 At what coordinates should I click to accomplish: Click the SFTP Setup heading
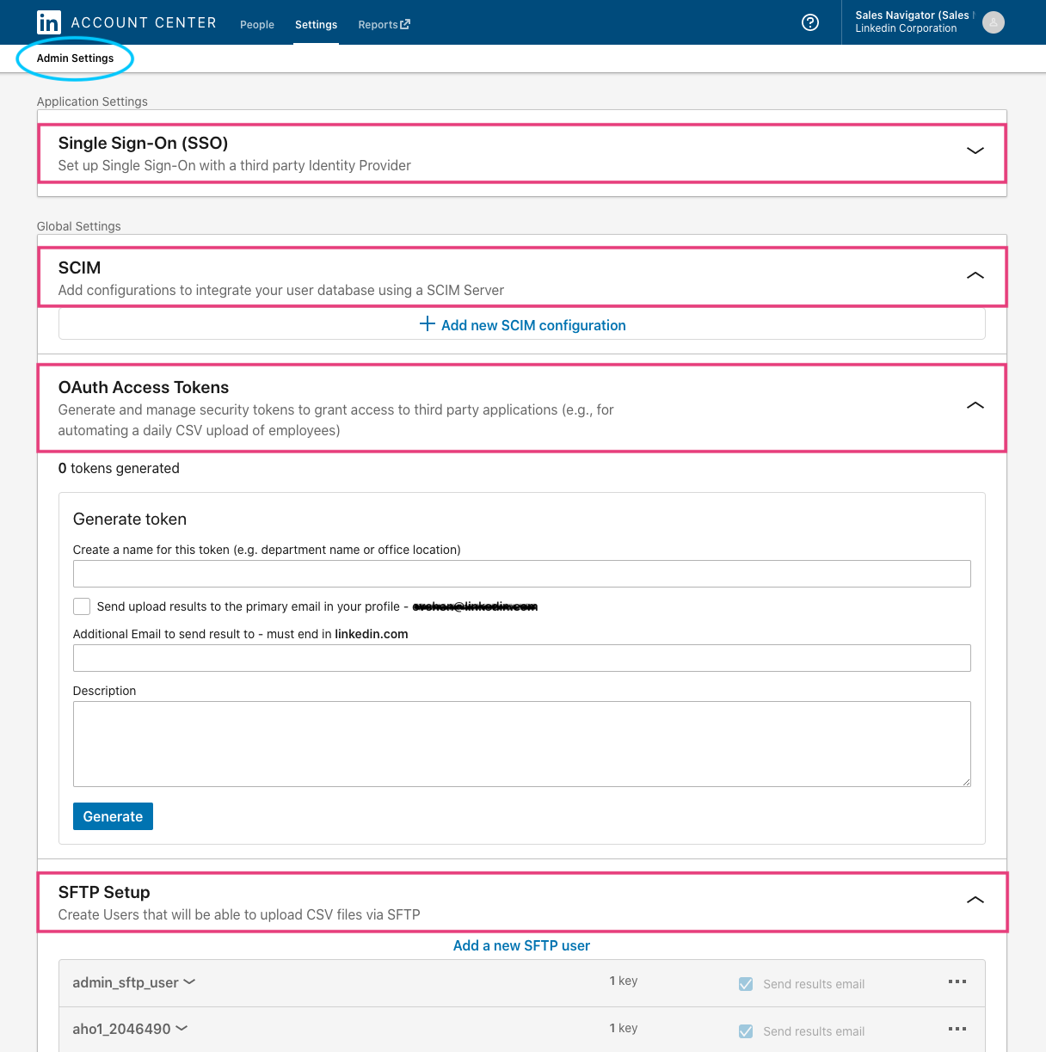click(104, 892)
